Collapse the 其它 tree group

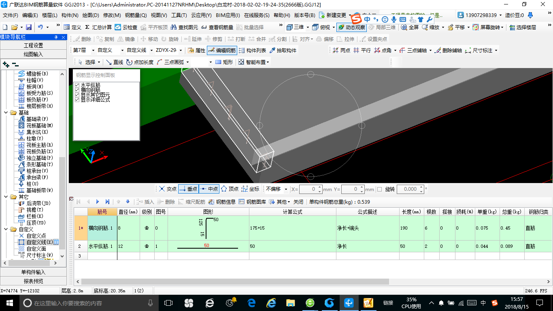[x=6, y=197]
